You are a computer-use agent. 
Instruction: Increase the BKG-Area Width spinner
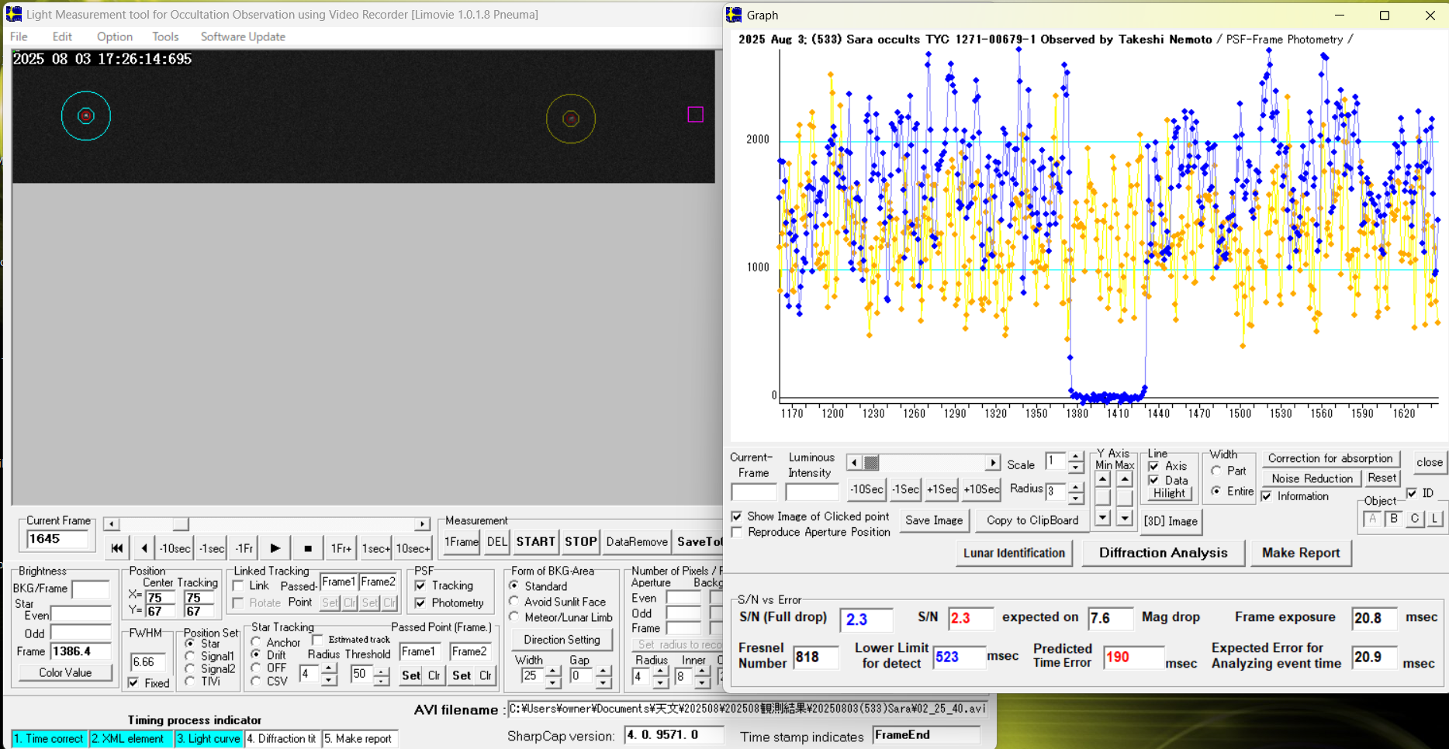click(x=553, y=671)
